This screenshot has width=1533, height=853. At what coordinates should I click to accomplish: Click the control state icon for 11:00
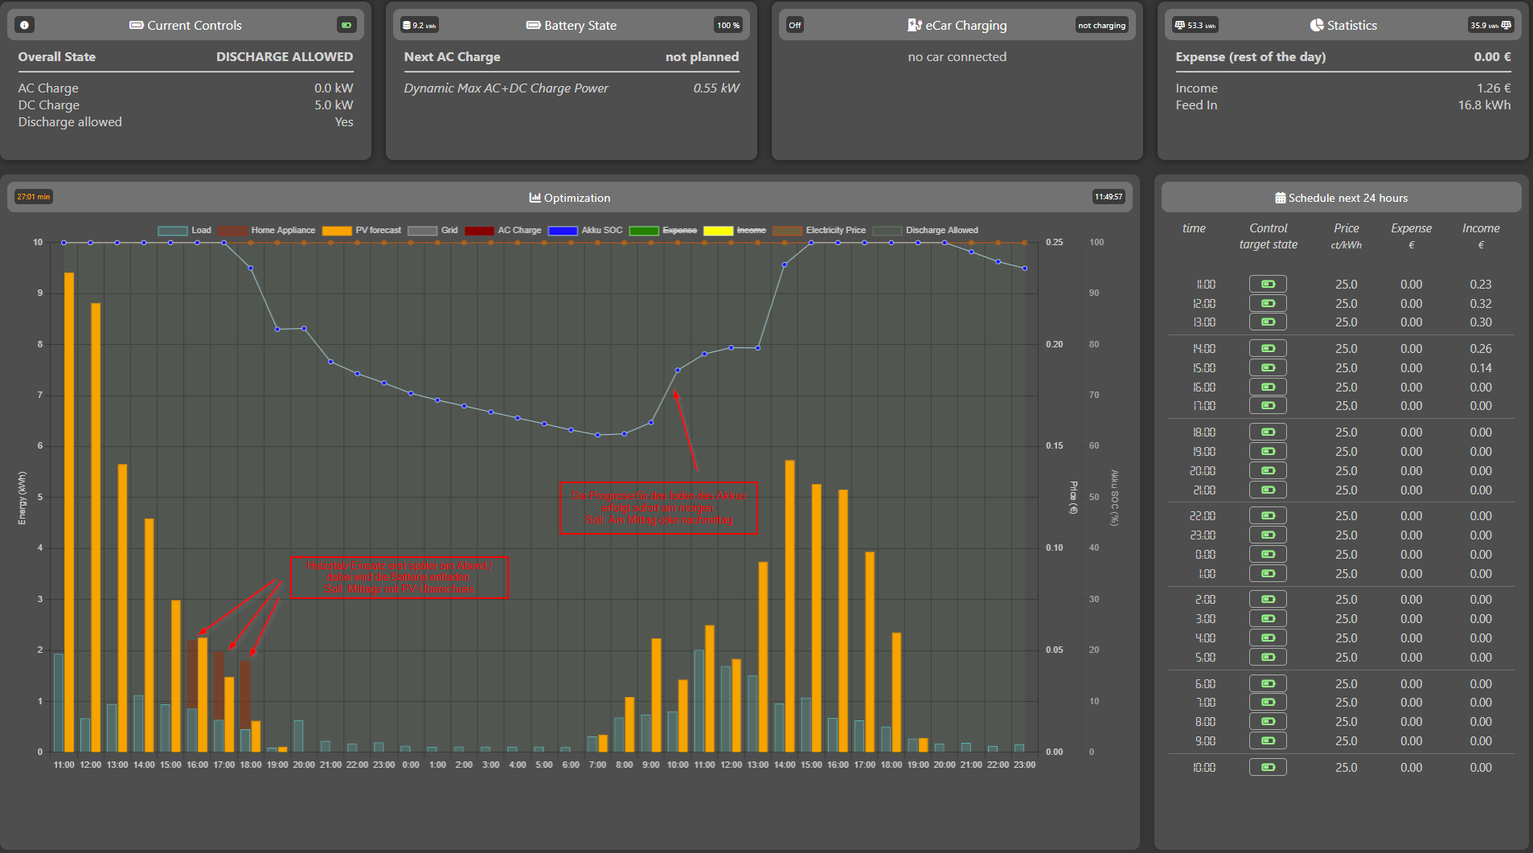[1268, 284]
